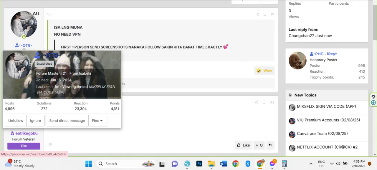Bookmark post #1
The width and height of the screenshot is (377, 170).
click(265, 14)
